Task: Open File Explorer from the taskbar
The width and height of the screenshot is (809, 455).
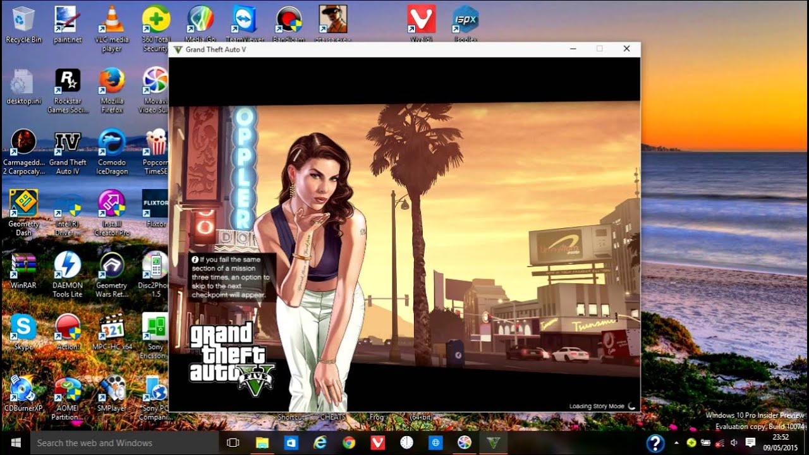Action: pos(262,442)
